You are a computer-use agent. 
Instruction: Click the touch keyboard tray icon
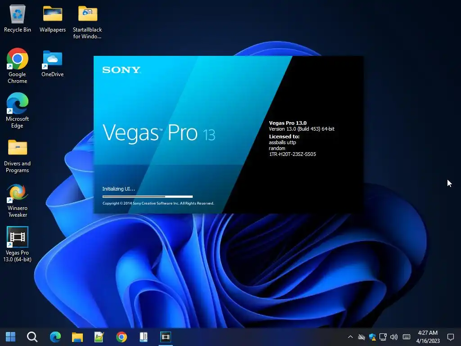point(407,337)
